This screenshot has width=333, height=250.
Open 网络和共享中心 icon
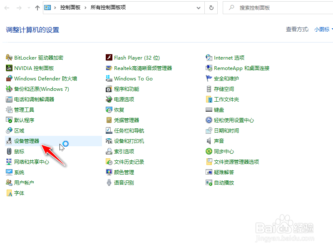pyautogui.click(x=9, y=162)
